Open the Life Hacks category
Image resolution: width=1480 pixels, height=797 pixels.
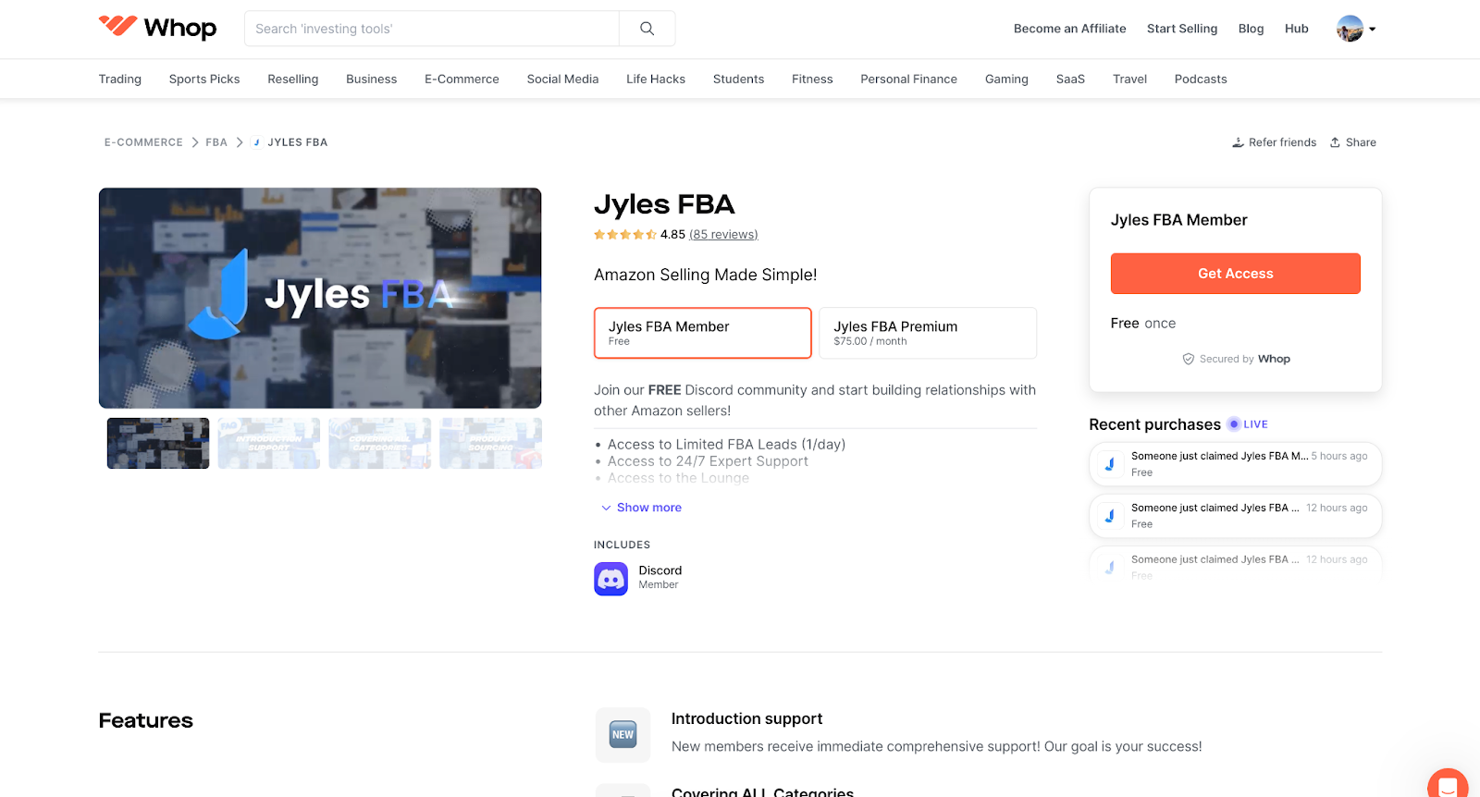point(656,79)
